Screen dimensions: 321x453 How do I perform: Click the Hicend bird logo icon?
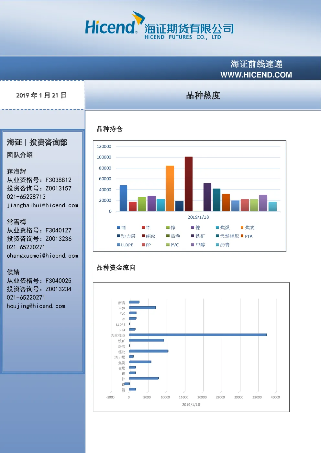click(x=138, y=18)
